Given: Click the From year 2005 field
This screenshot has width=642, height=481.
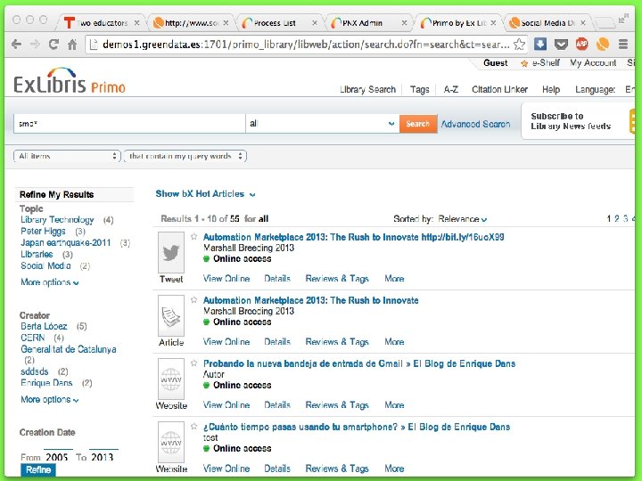Looking at the screenshot, I should pos(58,456).
